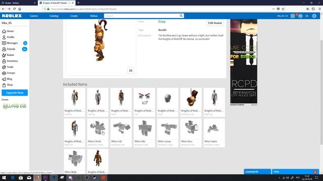Open the Rthro Idle animation item
The width and height of the screenshot is (323, 181).
tap(144, 133)
